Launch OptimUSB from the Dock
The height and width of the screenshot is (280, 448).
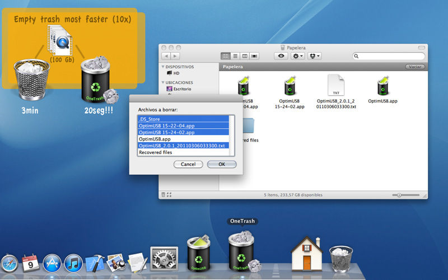click(199, 253)
